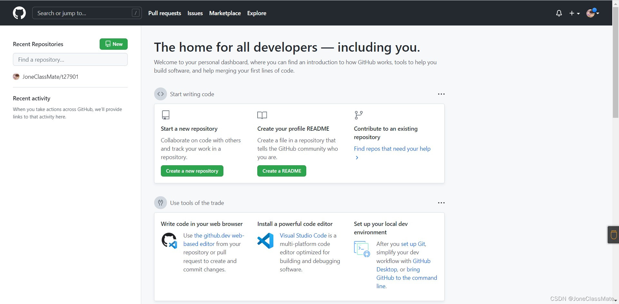This screenshot has width=619, height=304.
Task: Open the Visual Studio Code link
Action: point(303,236)
